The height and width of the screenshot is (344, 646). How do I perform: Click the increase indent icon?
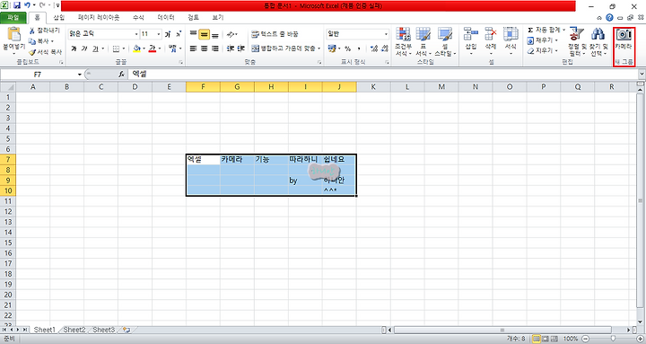[x=241, y=49]
